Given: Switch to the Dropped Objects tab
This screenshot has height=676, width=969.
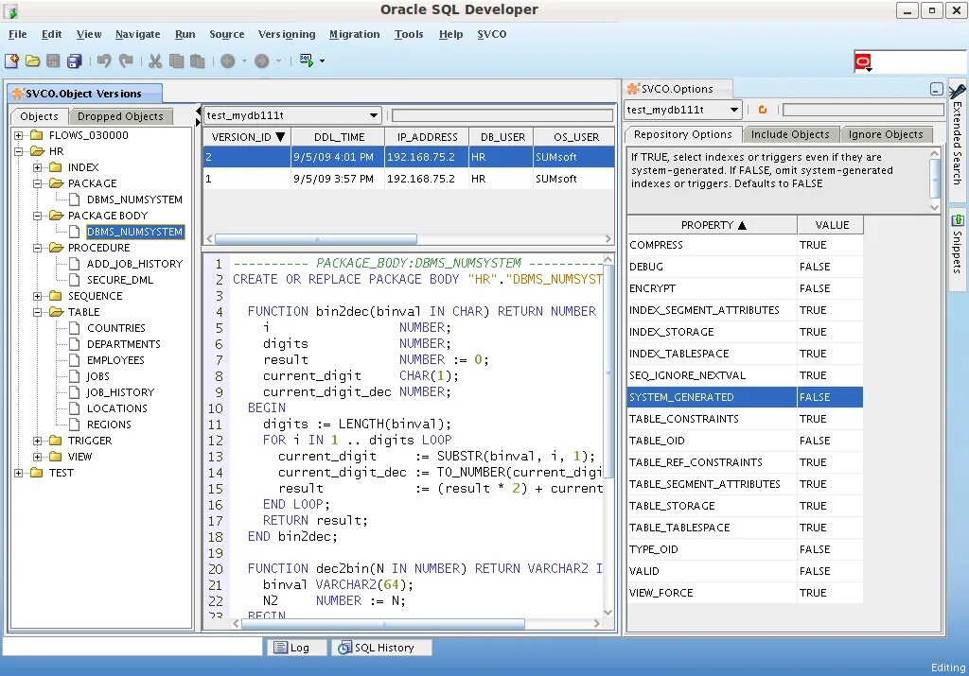Looking at the screenshot, I should pos(120,116).
